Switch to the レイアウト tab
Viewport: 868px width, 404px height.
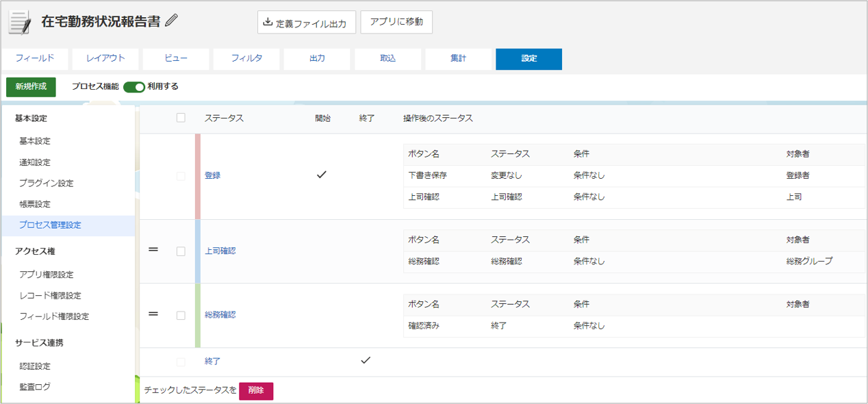coord(105,59)
